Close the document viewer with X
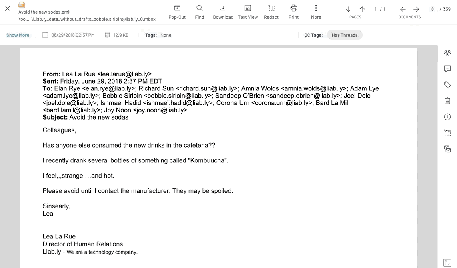457x268 pixels. (8, 8)
